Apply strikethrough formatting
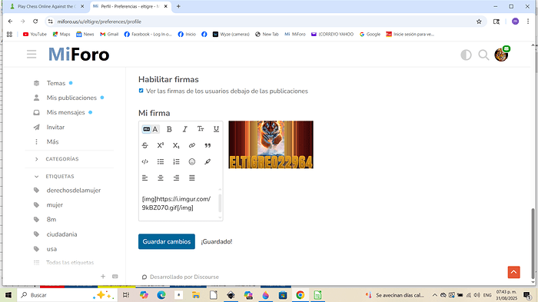Viewport: 538px width, 302px height. click(144, 145)
